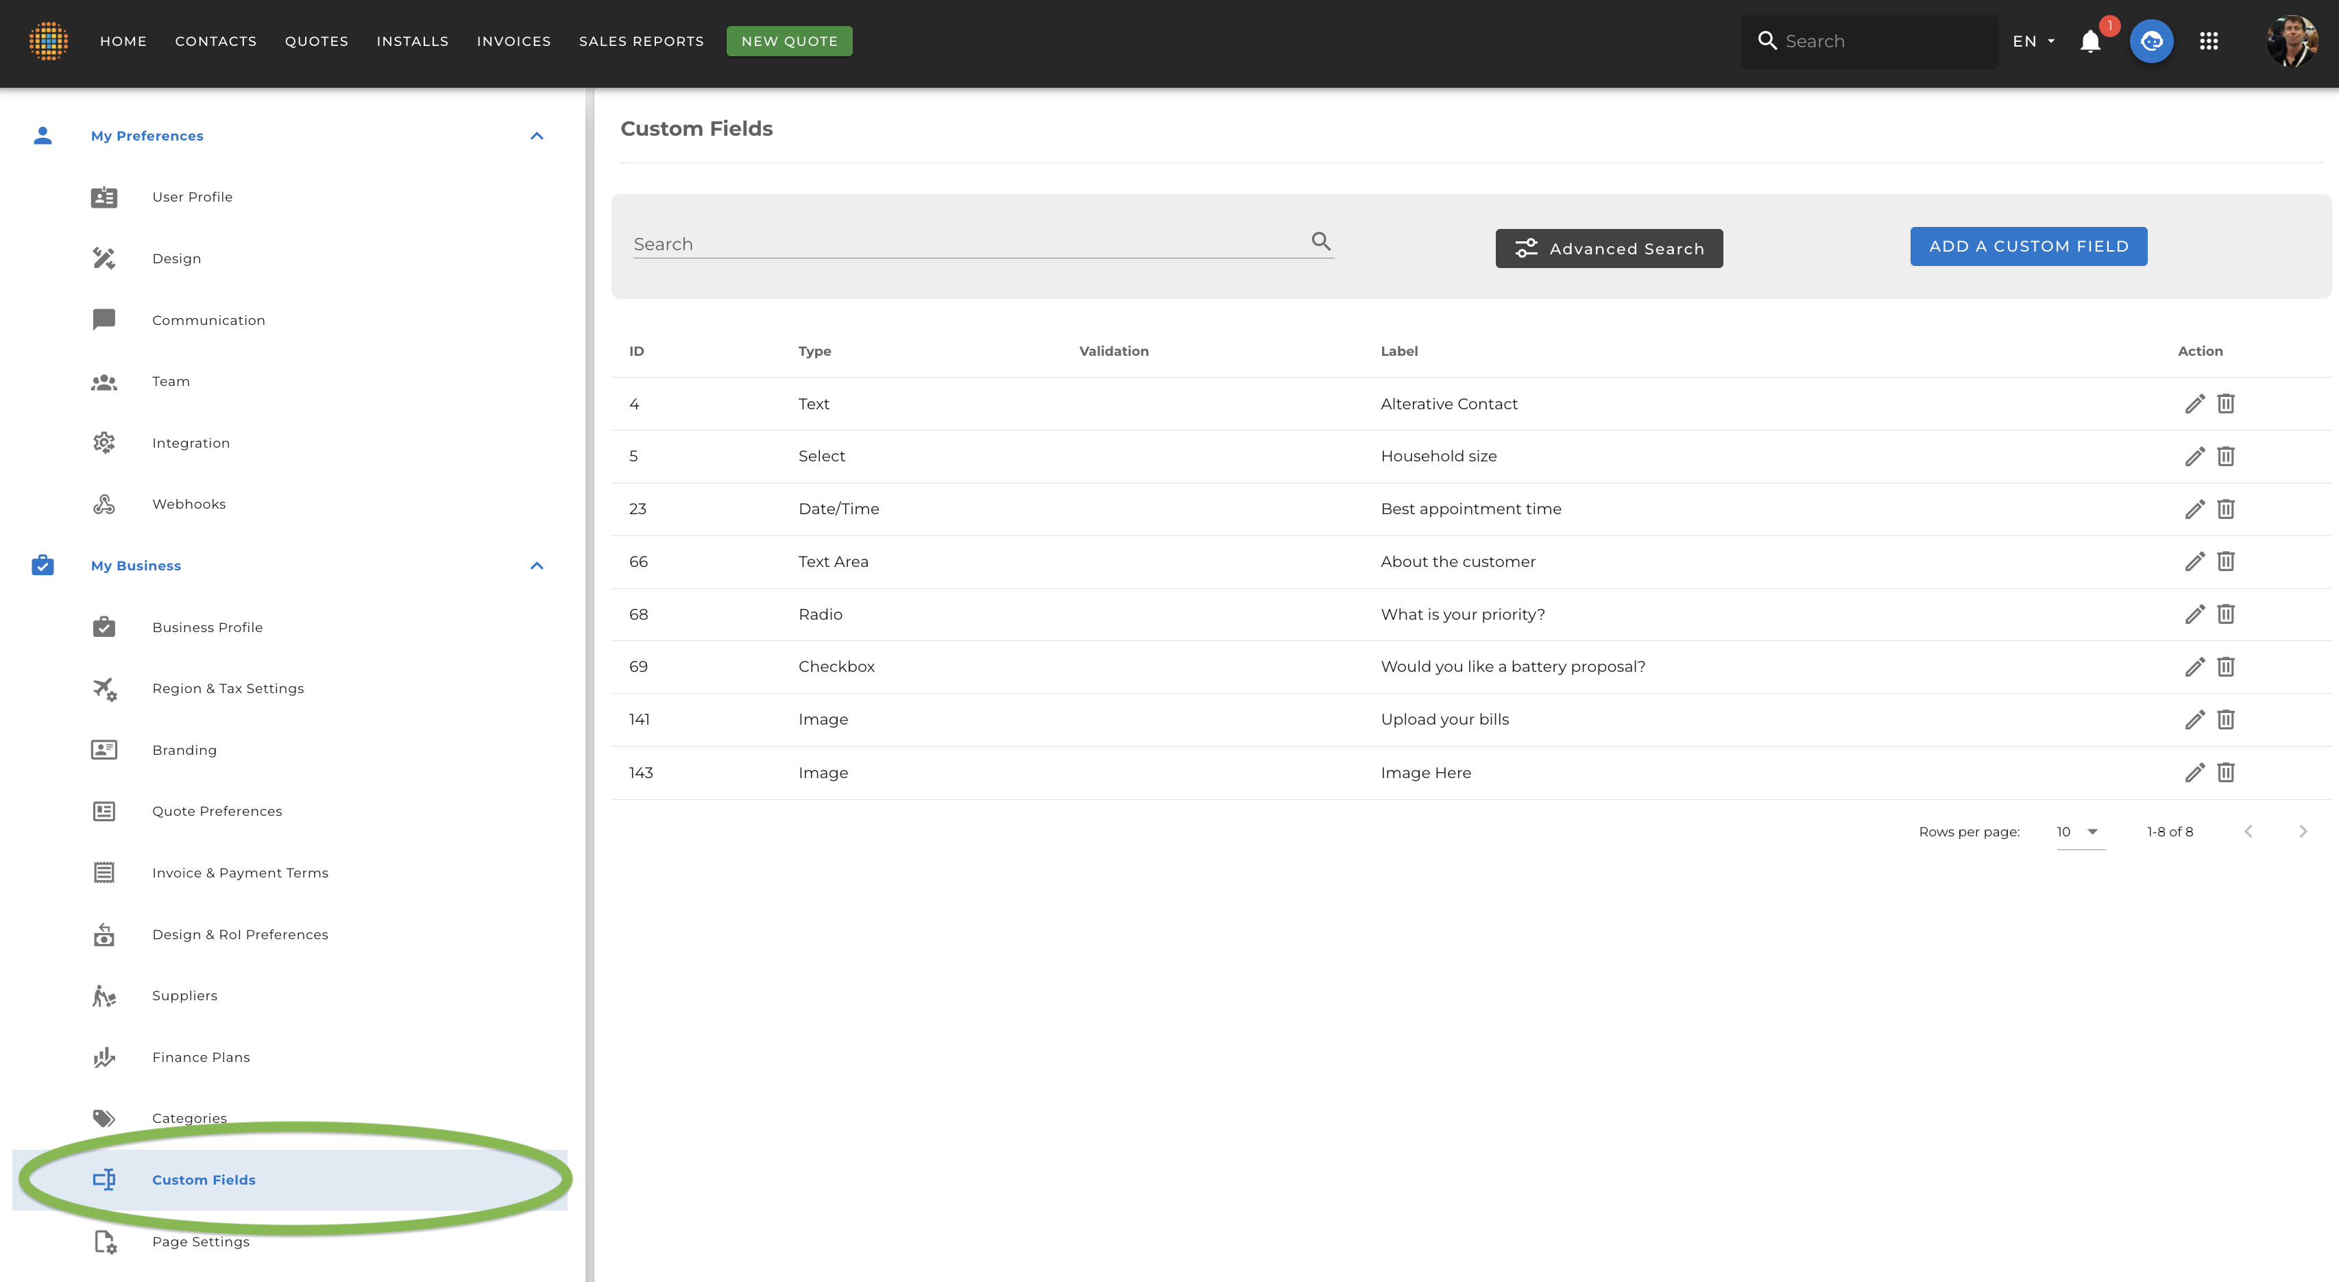Delete the Best appointment time field
This screenshot has width=2339, height=1282.
pyautogui.click(x=2225, y=509)
